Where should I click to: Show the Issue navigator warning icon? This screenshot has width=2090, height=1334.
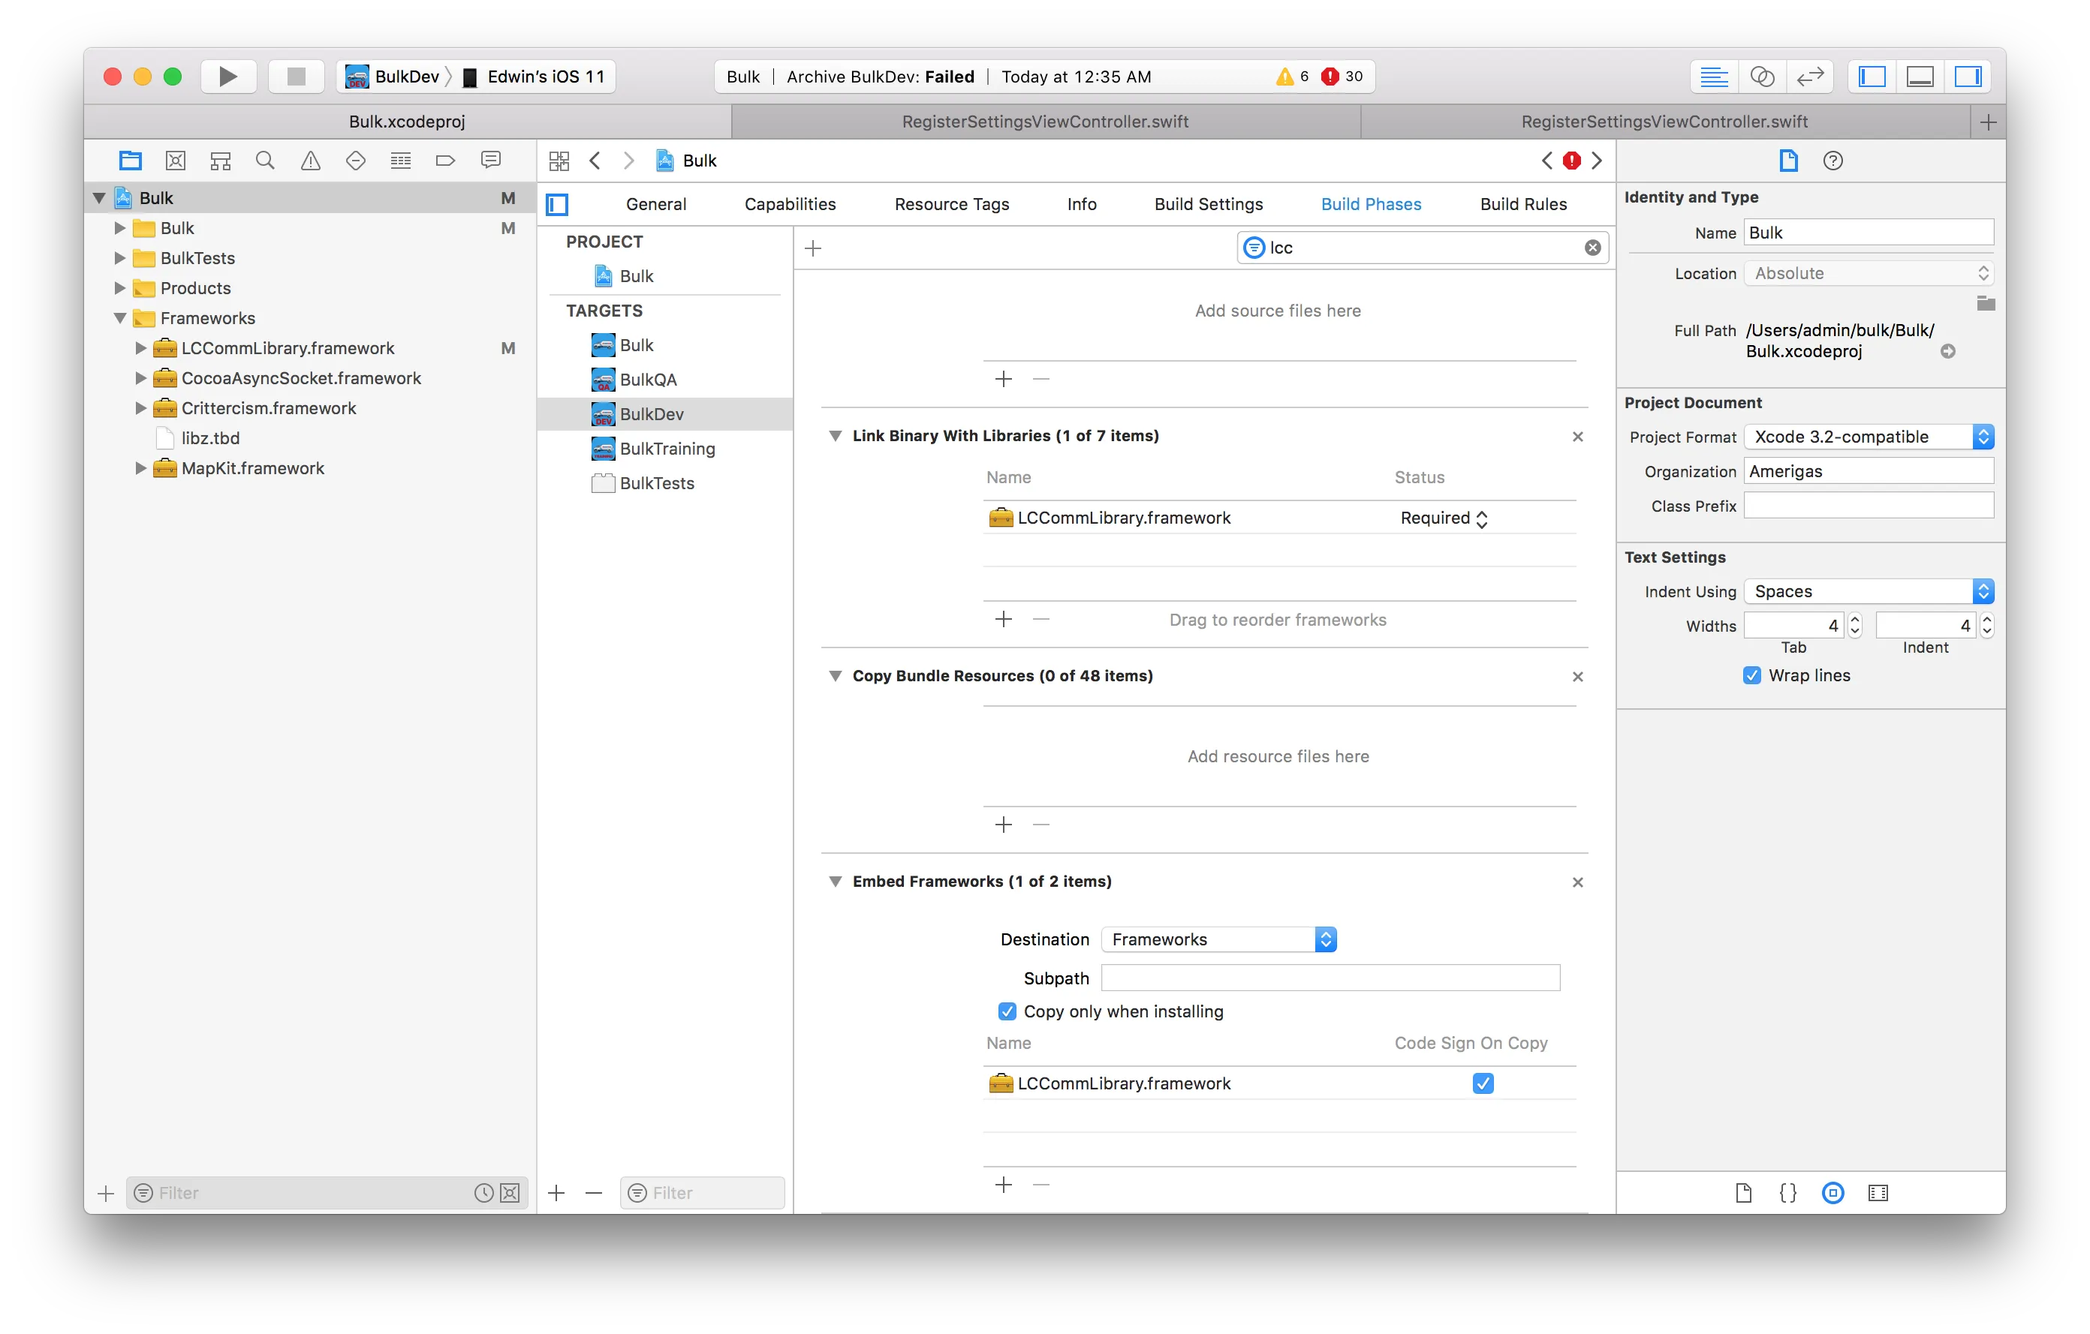[311, 161]
